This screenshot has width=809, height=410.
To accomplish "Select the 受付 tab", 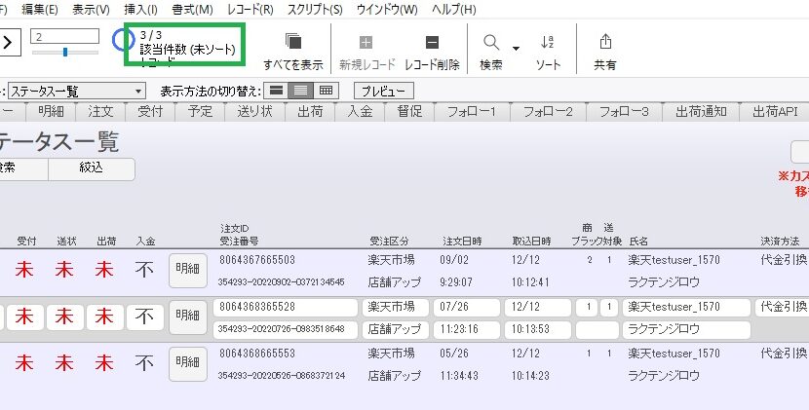I will pos(151,111).
